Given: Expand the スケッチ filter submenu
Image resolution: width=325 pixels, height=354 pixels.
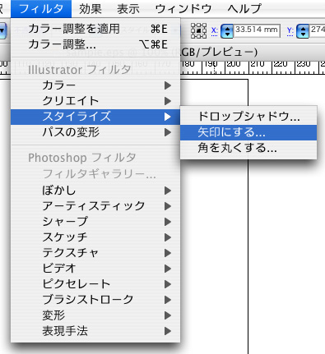Looking at the screenshot, I should point(95,237).
